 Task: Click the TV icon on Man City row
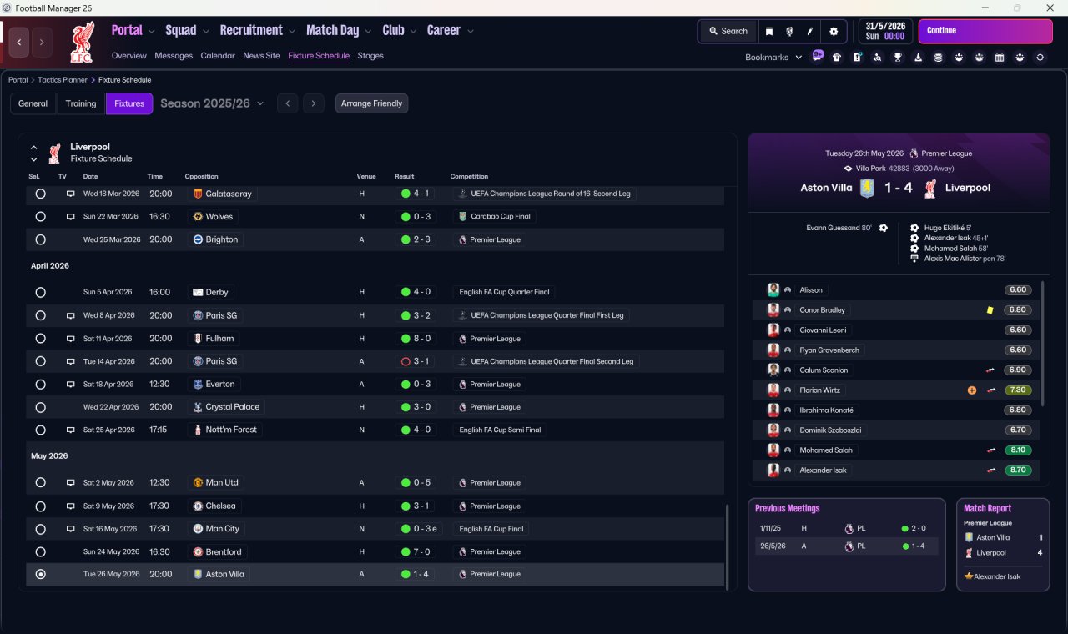click(x=71, y=529)
